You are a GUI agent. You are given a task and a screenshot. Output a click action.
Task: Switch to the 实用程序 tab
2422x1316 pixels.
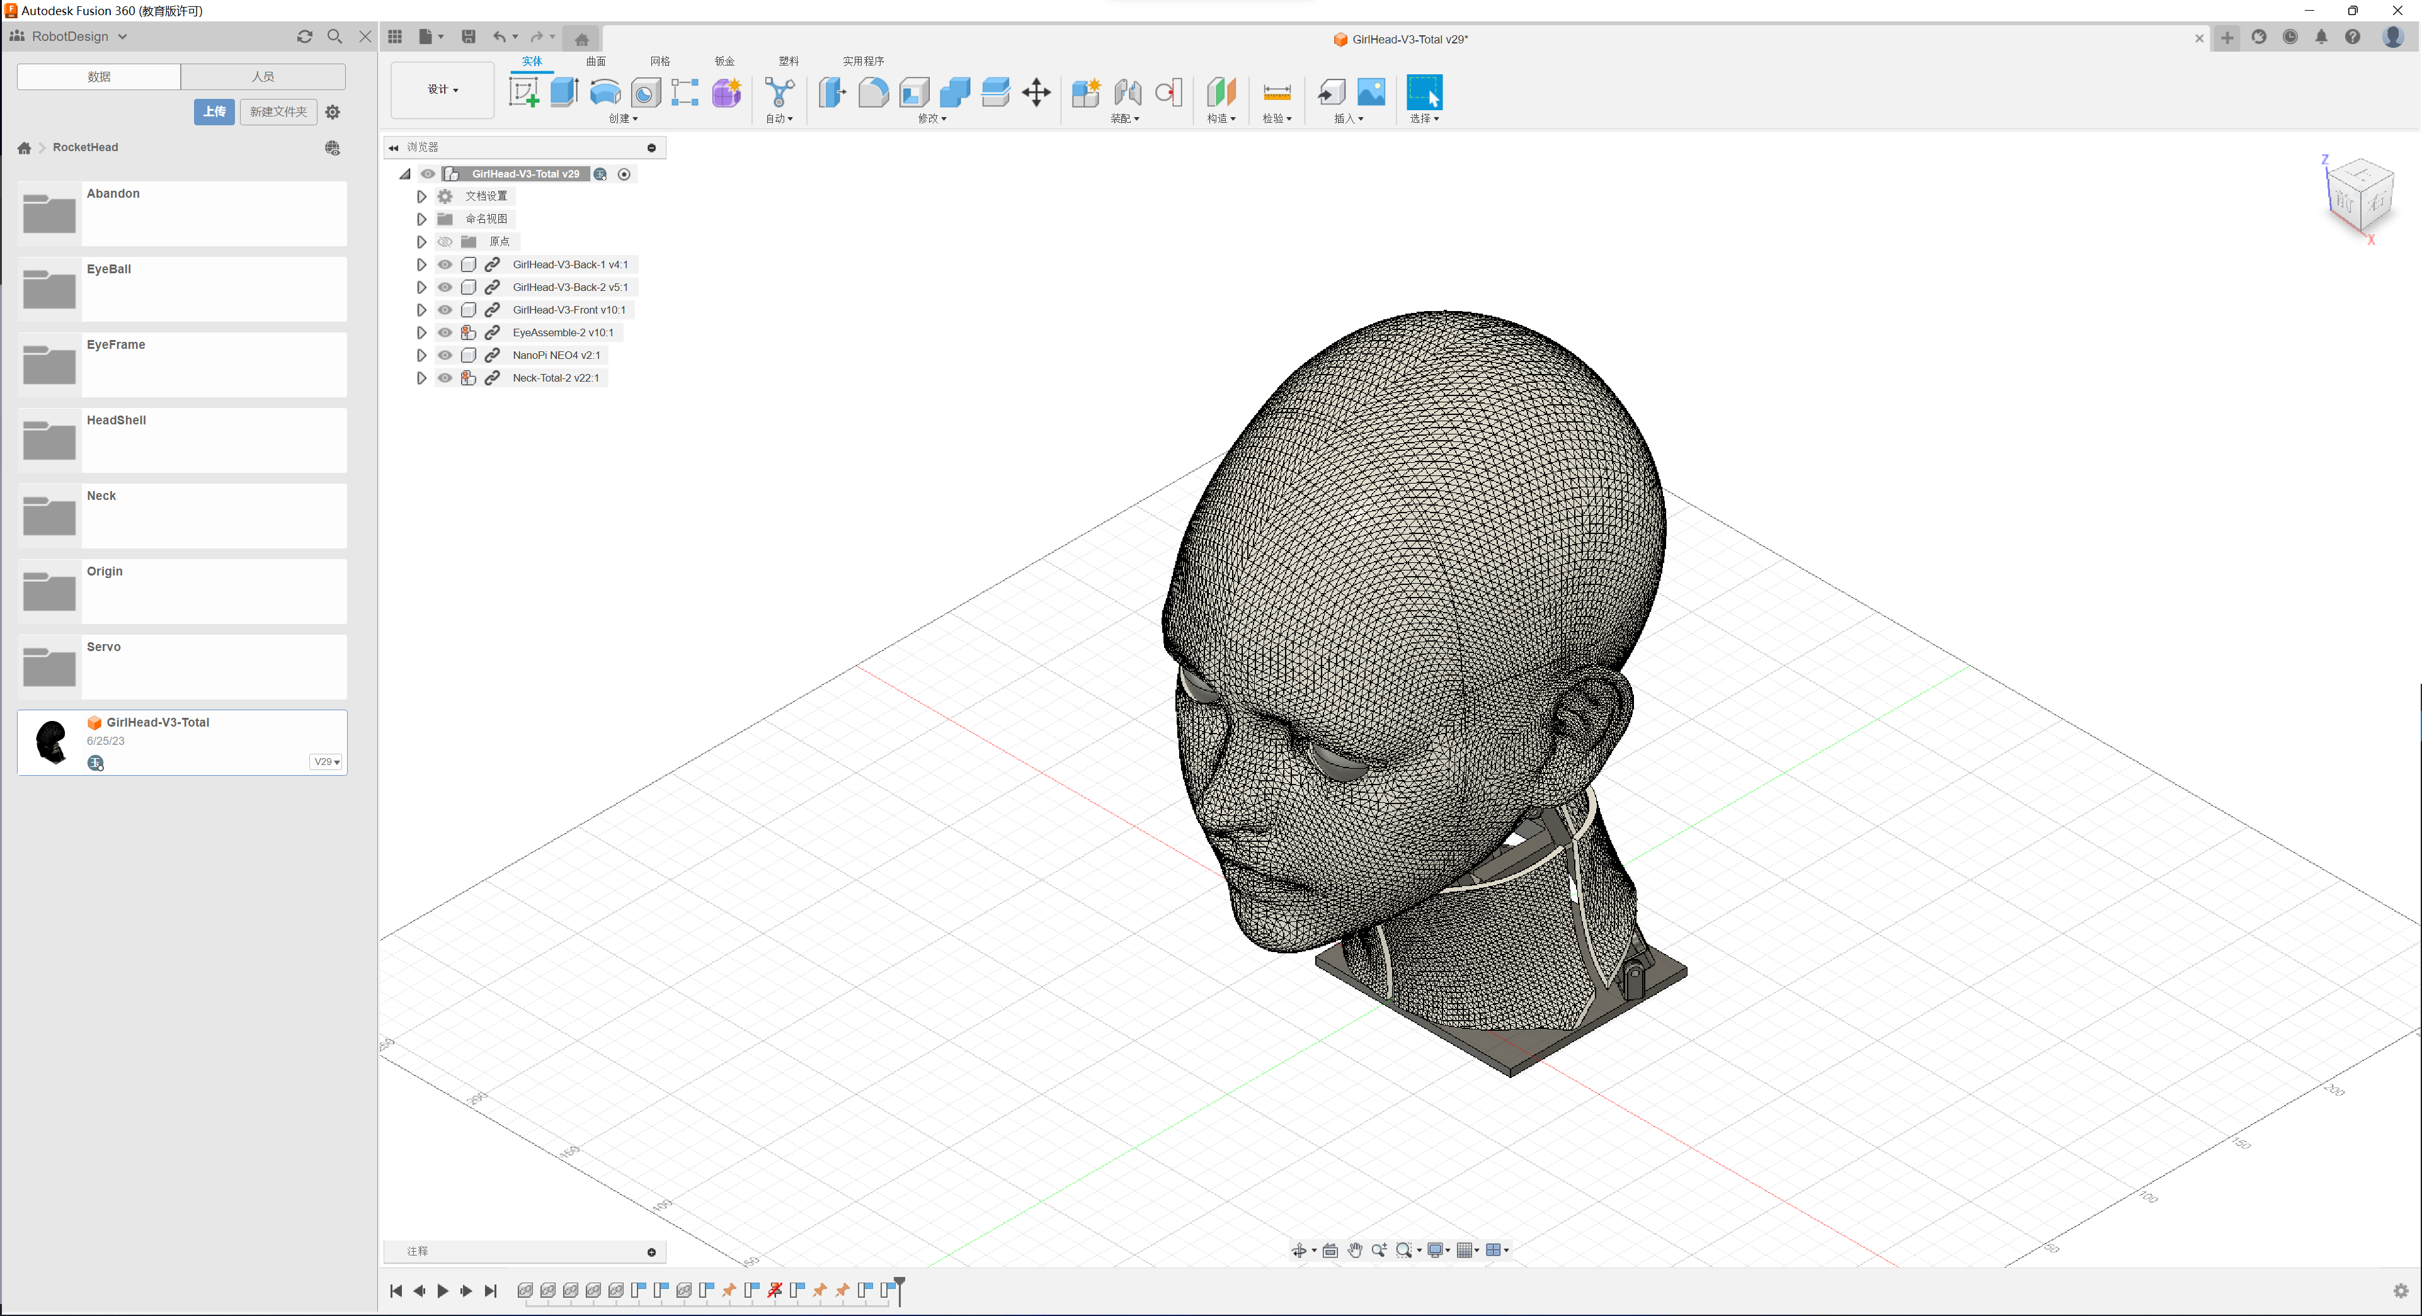click(863, 61)
